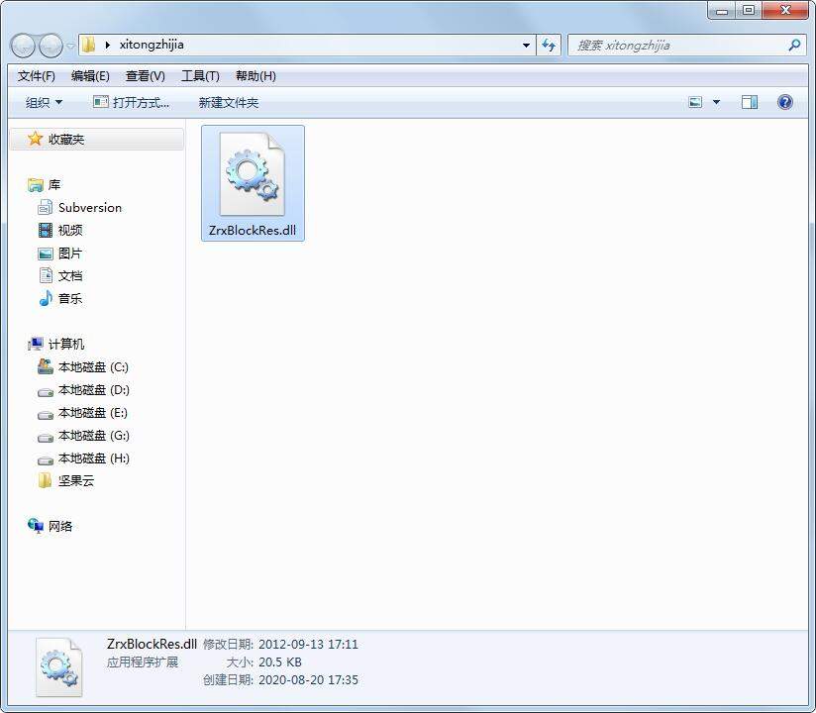The height and width of the screenshot is (713, 816).
Task: Open the 查看 (View) menu
Action: click(x=145, y=75)
